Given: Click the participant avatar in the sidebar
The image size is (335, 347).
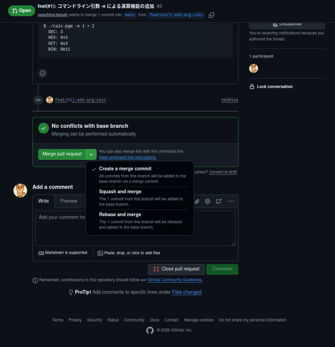Looking at the screenshot, I should tap(254, 68).
